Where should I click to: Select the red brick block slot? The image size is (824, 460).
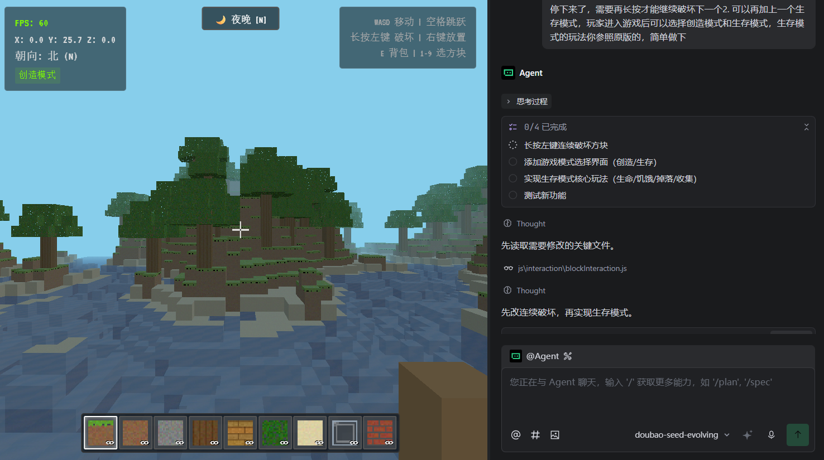(x=380, y=433)
